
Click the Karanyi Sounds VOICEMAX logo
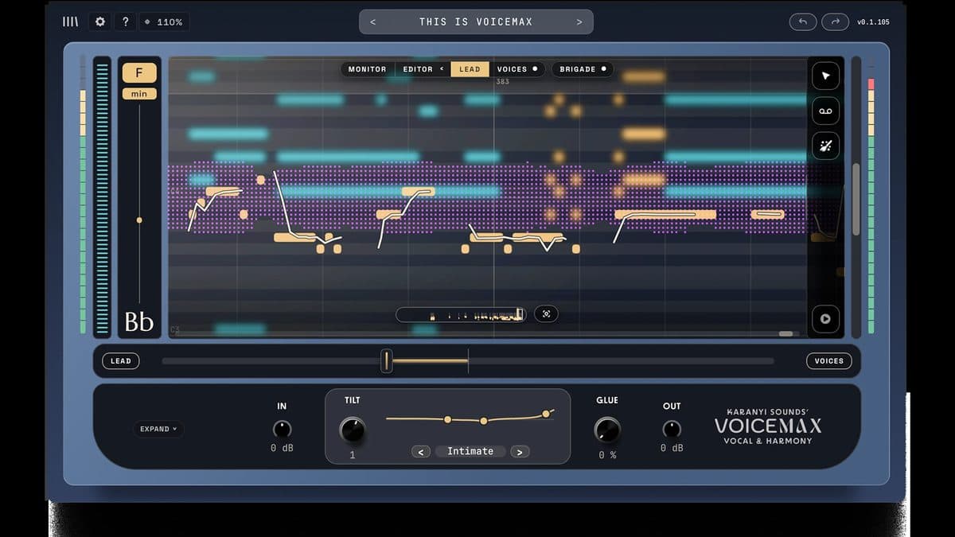768,426
